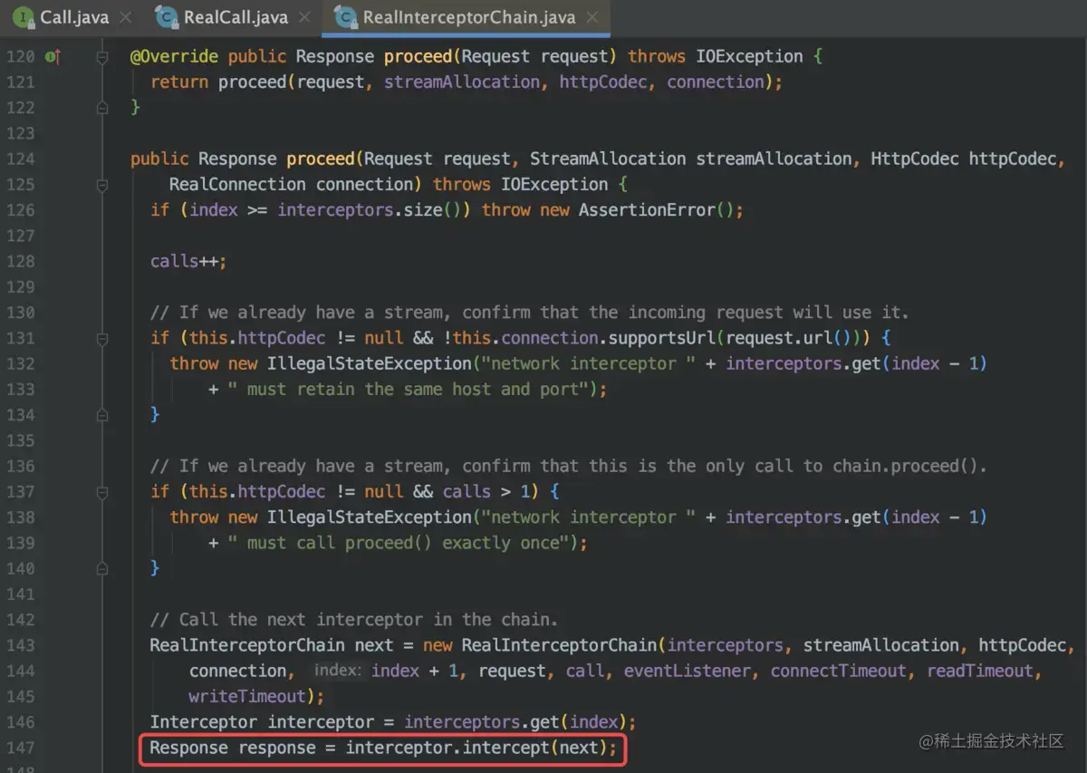Click the fold end marker at line 134
Image resolution: width=1087 pixels, height=773 pixels.
102,415
